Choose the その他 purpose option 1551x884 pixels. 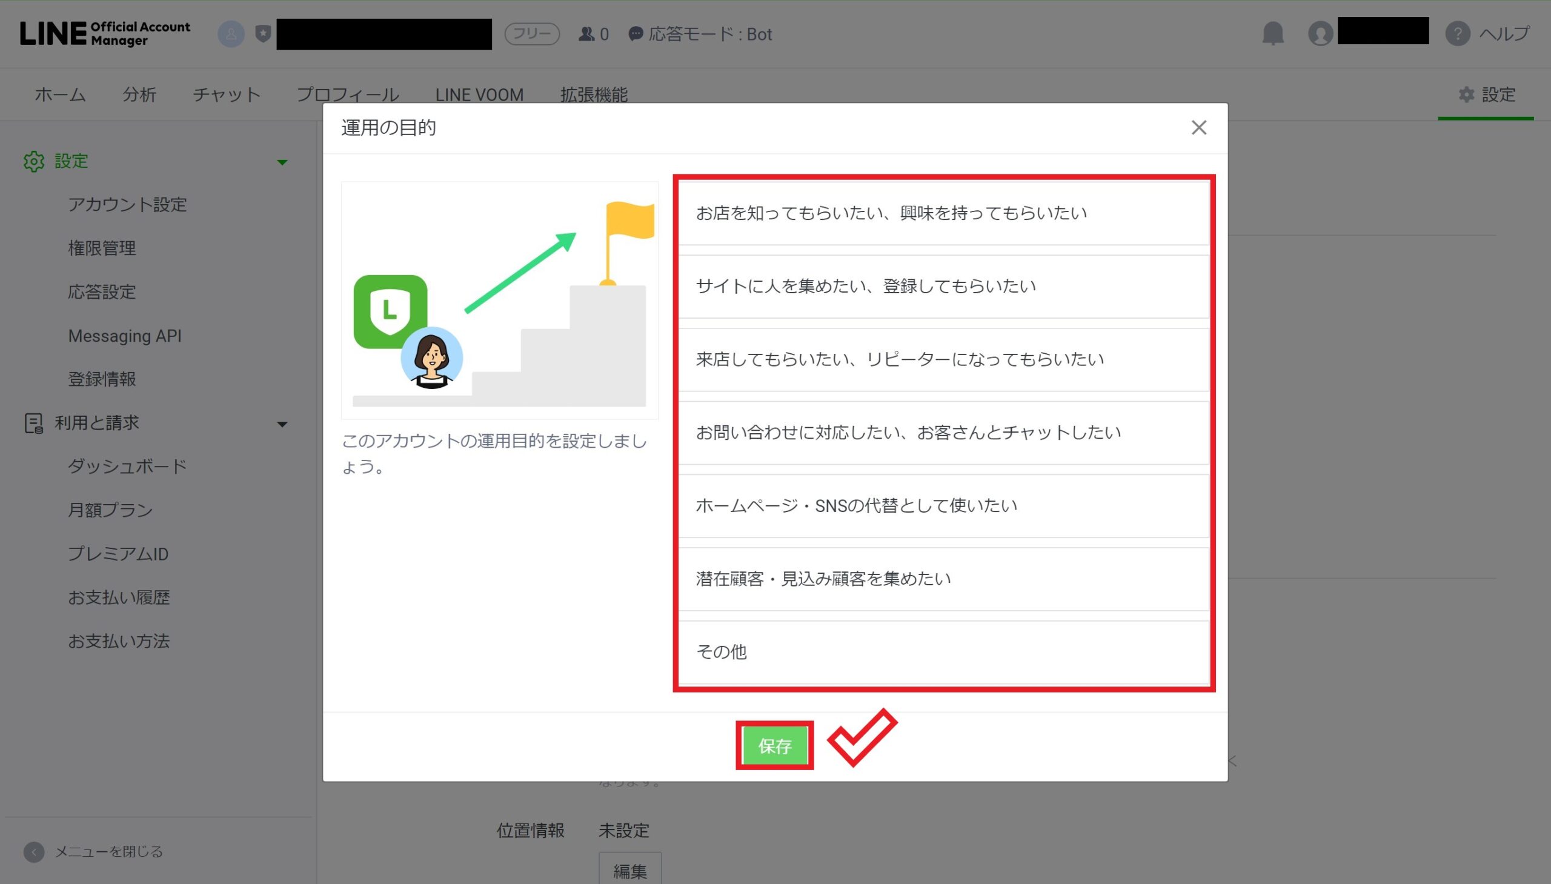pyautogui.click(x=943, y=652)
